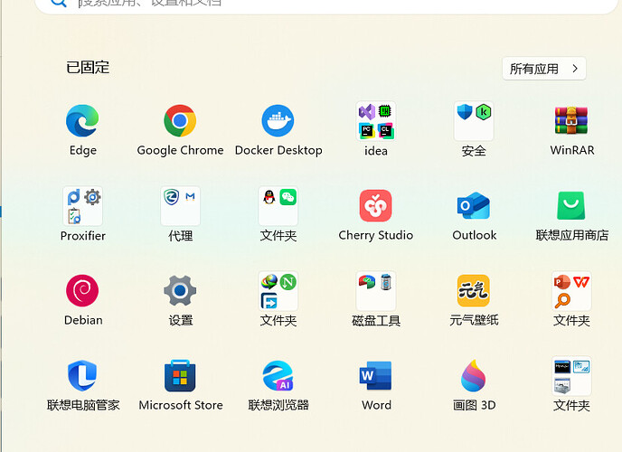Open the 文件夹 folder with window screenshot thumbnails
This screenshot has width=622, height=452.
pos(571,375)
